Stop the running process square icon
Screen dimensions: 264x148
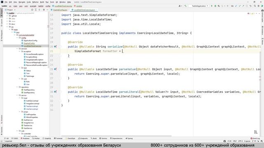pyautogui.click(x=227, y=6)
